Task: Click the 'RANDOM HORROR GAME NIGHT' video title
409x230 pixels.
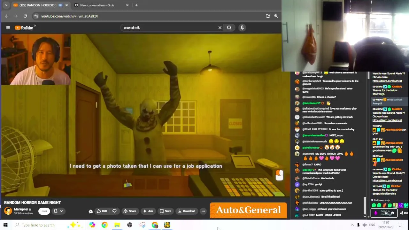Action: point(32,203)
